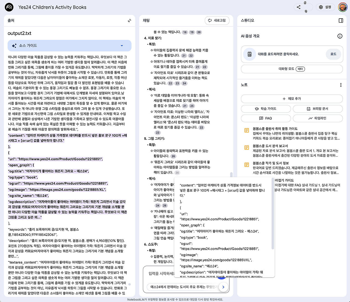The width and height of the screenshot is (350, 302).
Task: Open sharing via the 공유 icon
Action: [299, 7]
